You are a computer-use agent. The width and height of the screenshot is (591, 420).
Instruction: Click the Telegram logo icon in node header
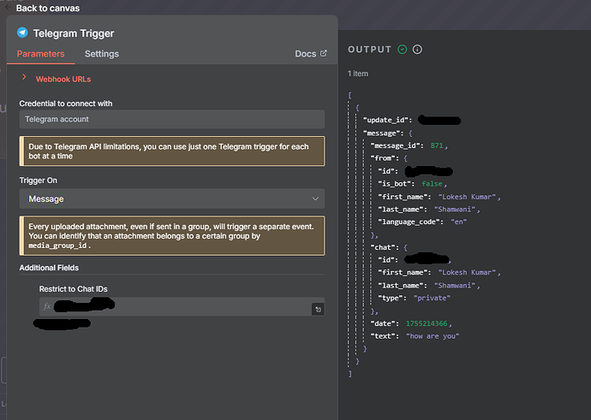22,33
